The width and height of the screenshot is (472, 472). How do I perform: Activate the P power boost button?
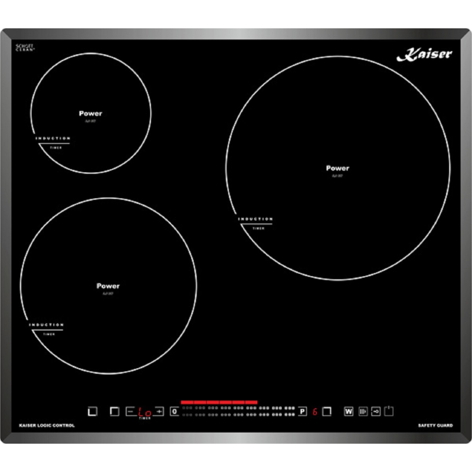click(x=303, y=411)
